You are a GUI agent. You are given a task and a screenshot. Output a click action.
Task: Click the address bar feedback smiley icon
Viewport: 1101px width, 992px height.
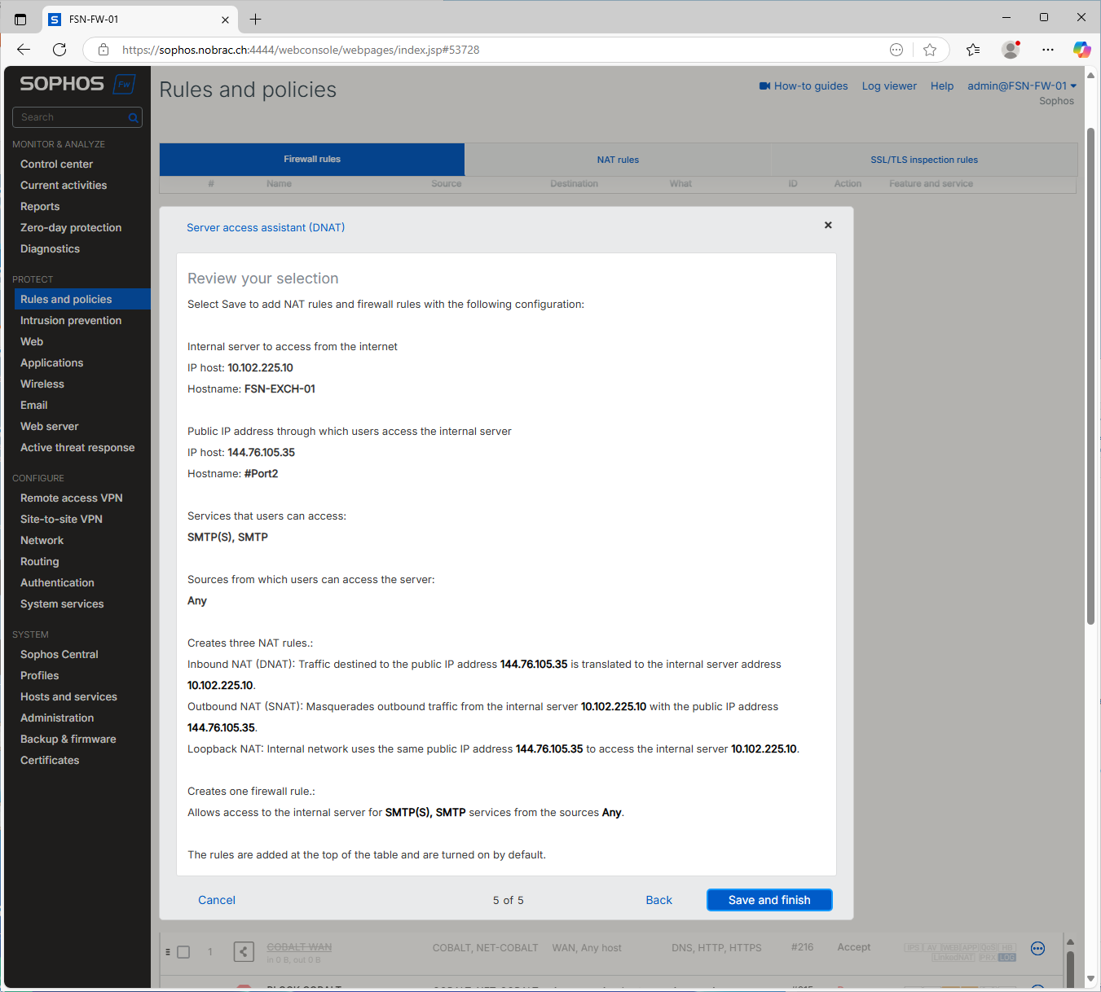coord(896,50)
